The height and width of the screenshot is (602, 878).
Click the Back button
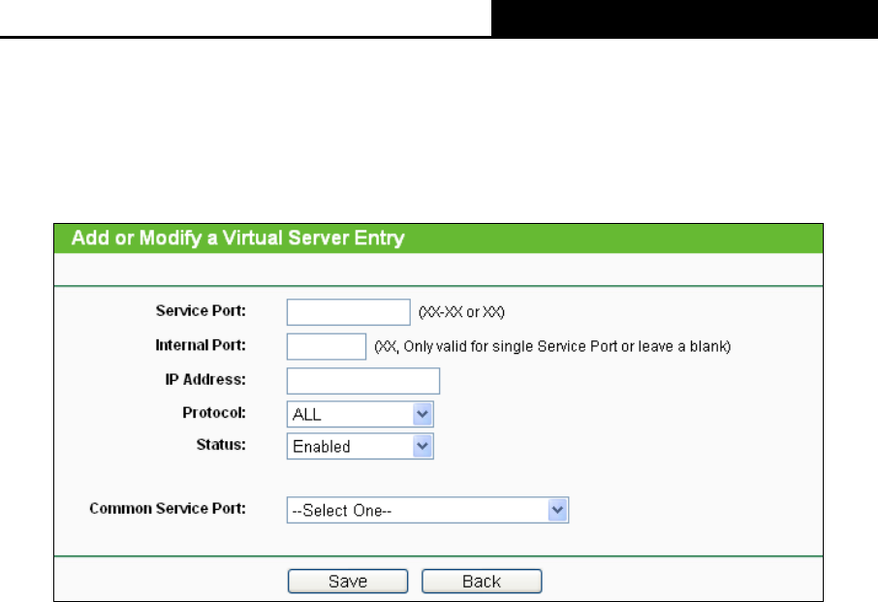(x=482, y=582)
